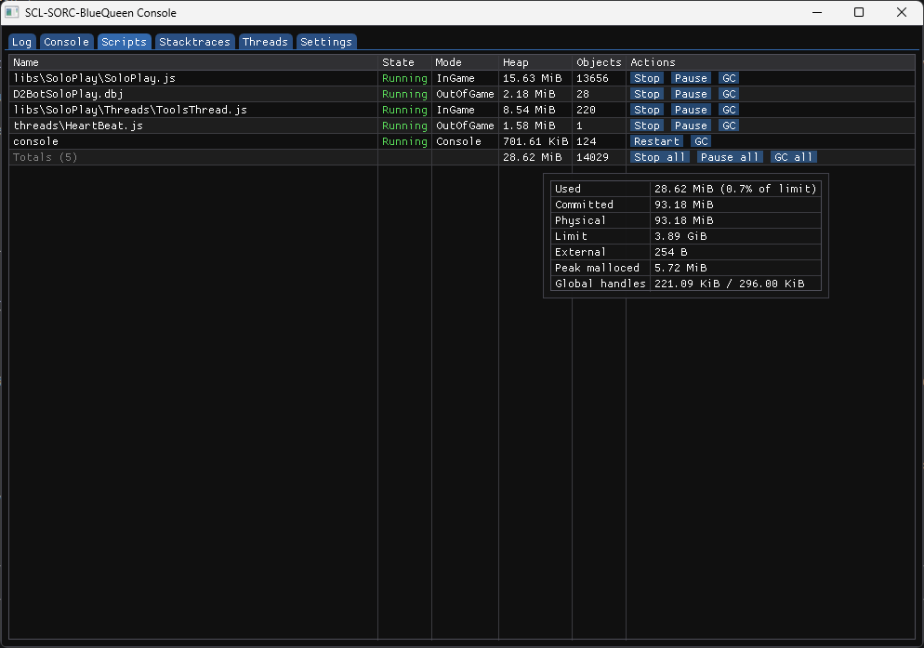Select the libs\SoloPlay\Threads\ToolsThread.js row name

[130, 111]
